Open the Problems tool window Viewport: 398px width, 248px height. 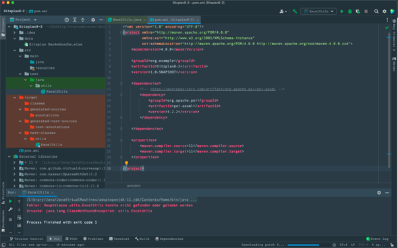coord(93,239)
